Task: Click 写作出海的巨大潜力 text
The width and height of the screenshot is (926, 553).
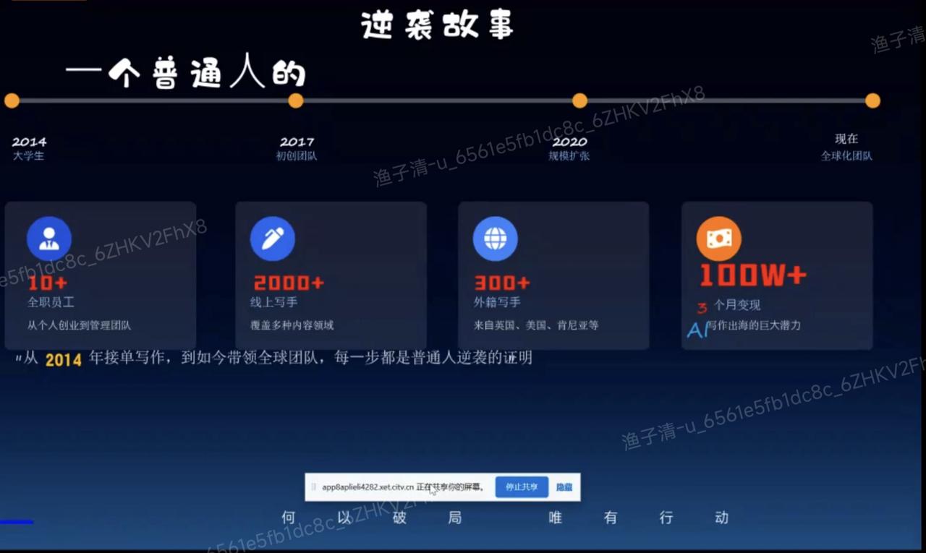Action: (754, 325)
